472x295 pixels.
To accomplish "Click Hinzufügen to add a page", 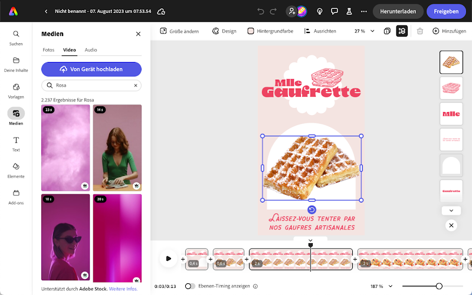I will 449,31.
